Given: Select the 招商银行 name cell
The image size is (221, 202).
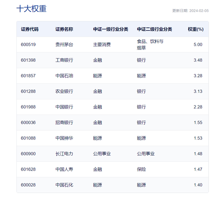Looking at the screenshot, I should point(64,122).
